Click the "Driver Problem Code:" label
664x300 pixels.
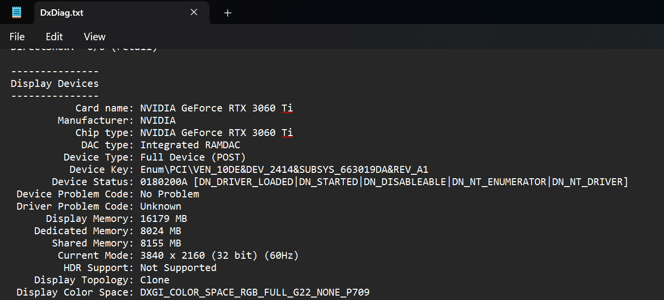[x=76, y=206]
